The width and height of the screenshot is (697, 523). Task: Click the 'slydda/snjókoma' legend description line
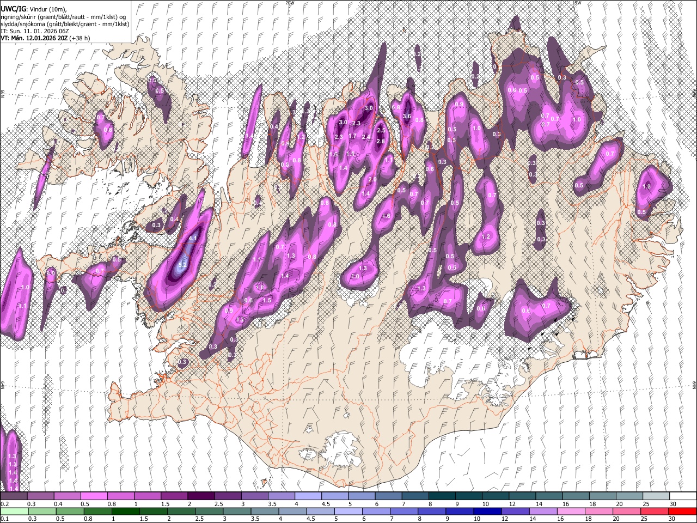pyautogui.click(x=64, y=24)
